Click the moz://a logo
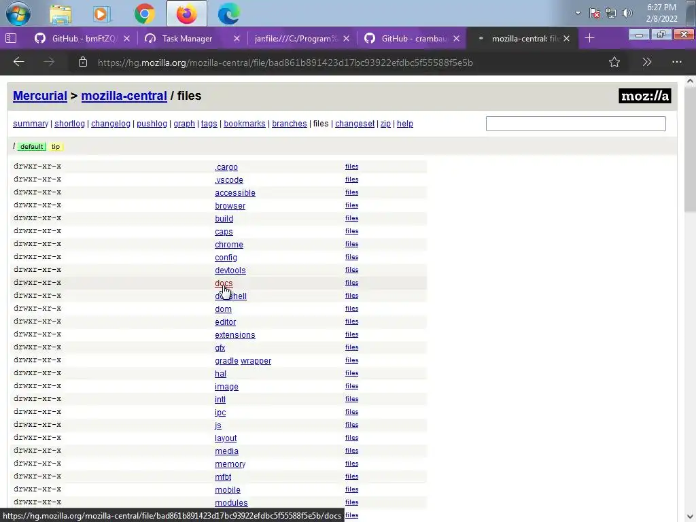696x522 pixels. 644,96
